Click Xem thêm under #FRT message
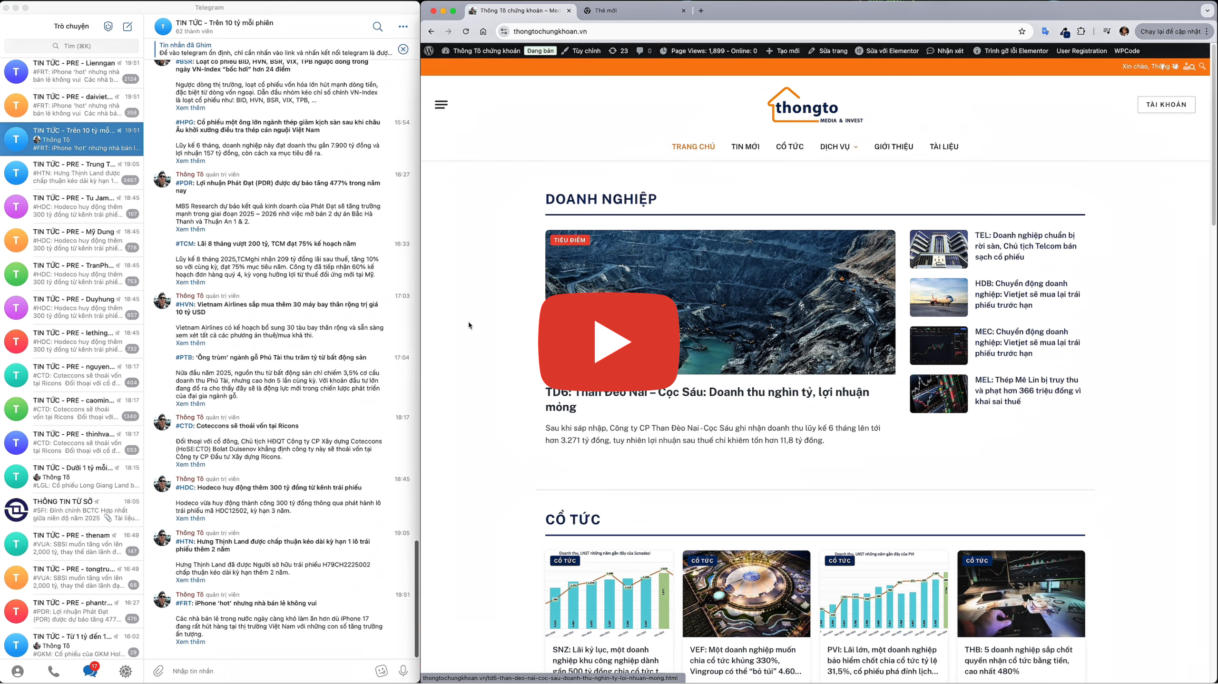The image size is (1218, 684). point(190,642)
